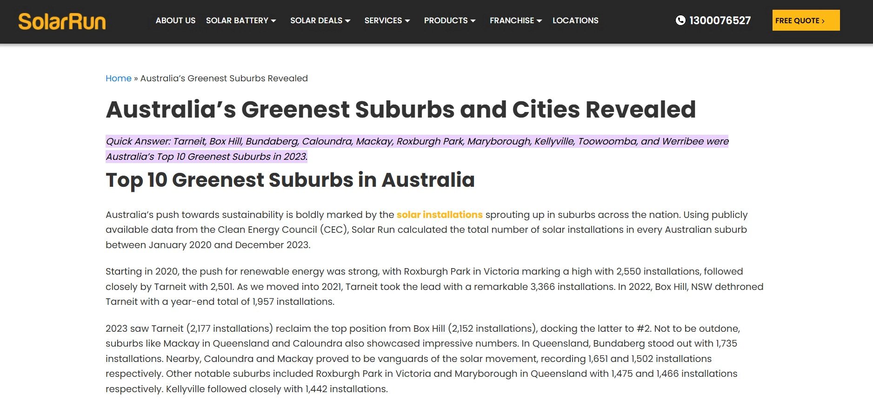Call the 1300076527 phone number link
Screen dimensions: 873x401
(720, 20)
